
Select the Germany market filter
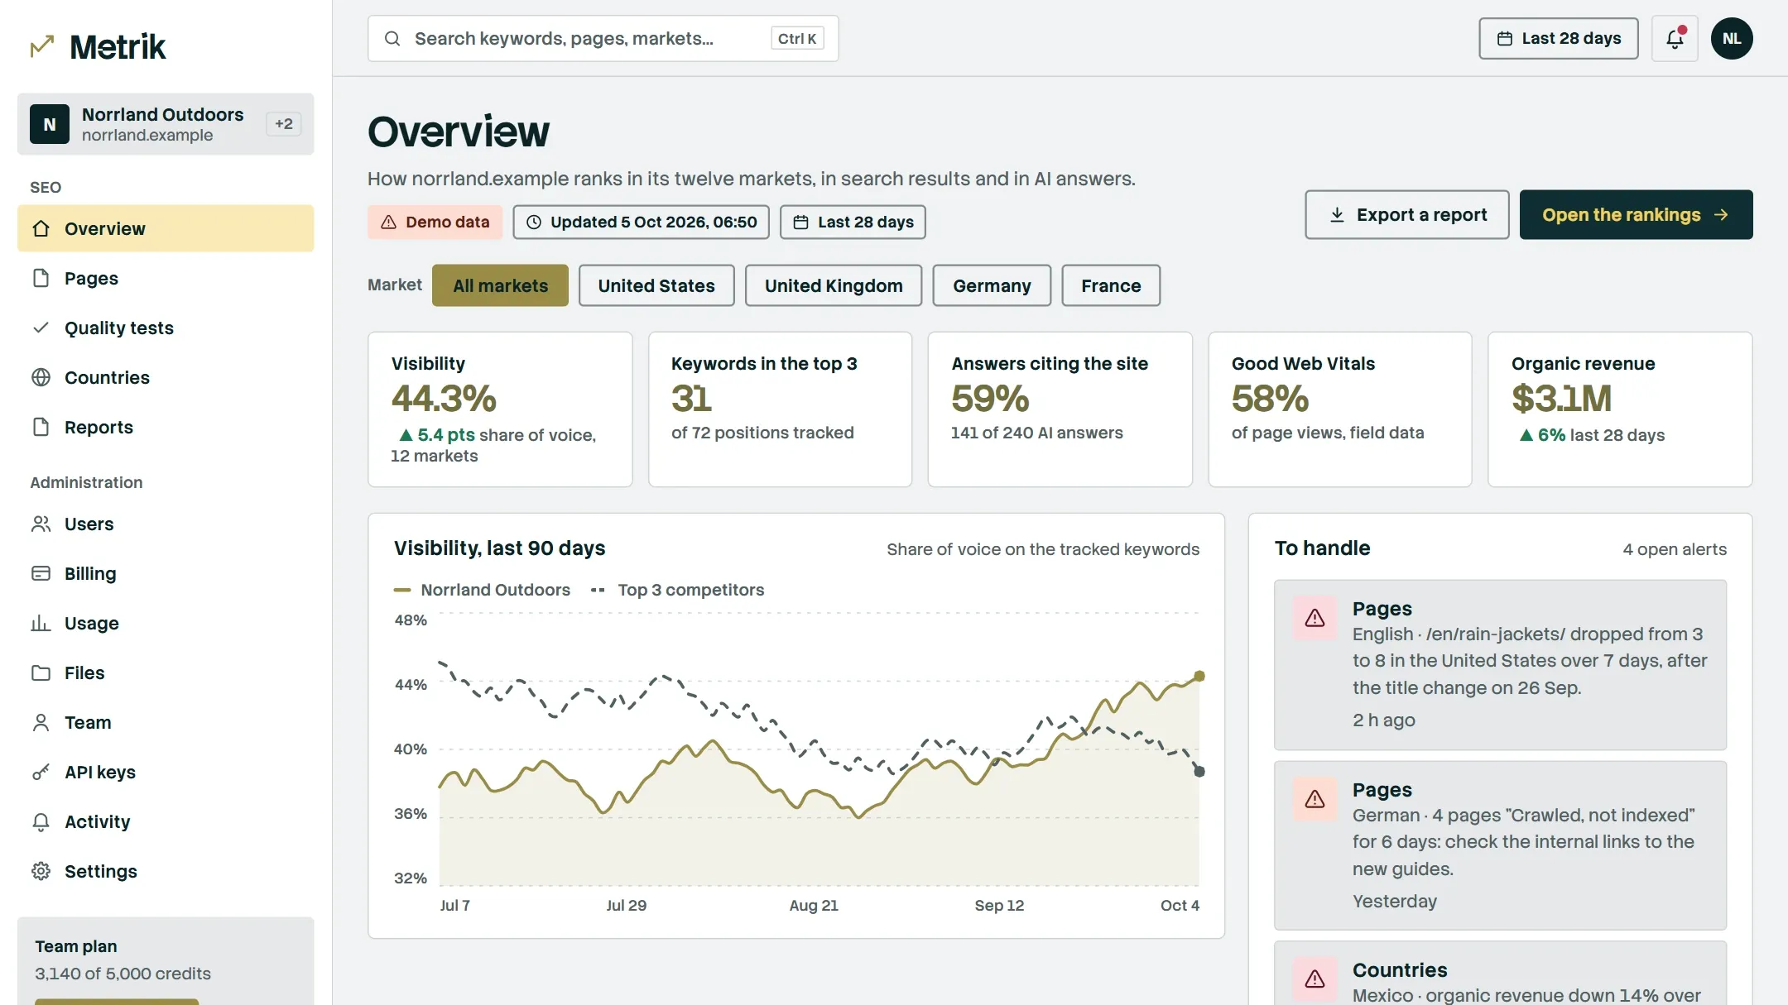click(x=992, y=285)
